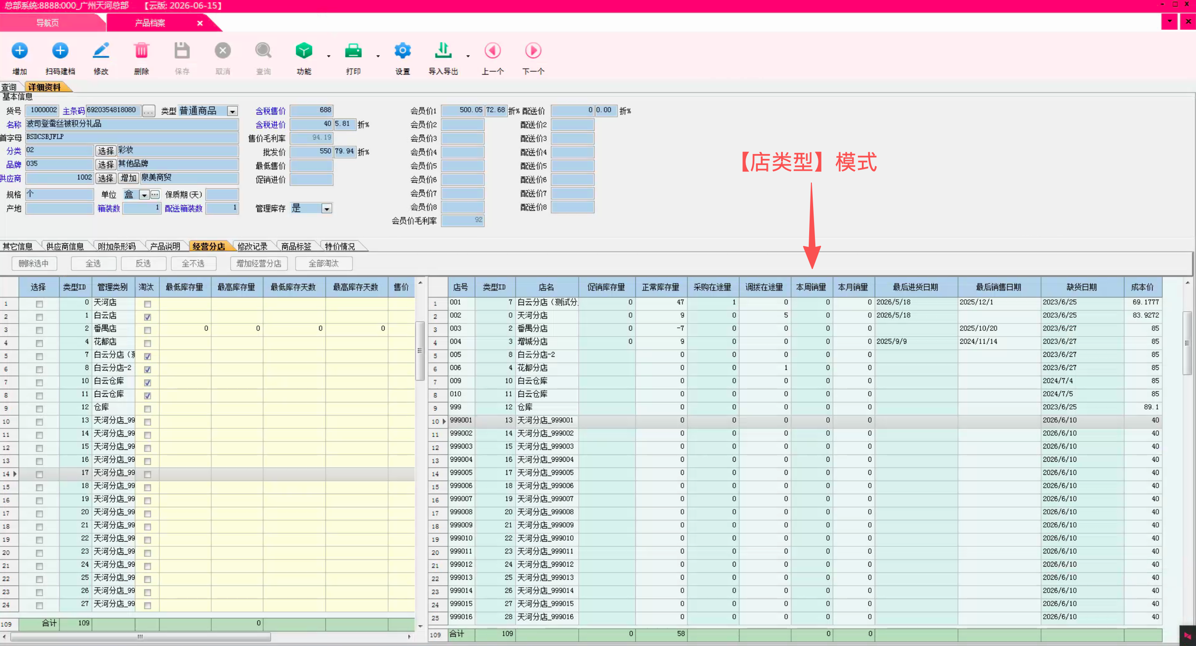Go to previous record with 上一个
Image resolution: width=1196 pixels, height=646 pixels.
coord(493,50)
